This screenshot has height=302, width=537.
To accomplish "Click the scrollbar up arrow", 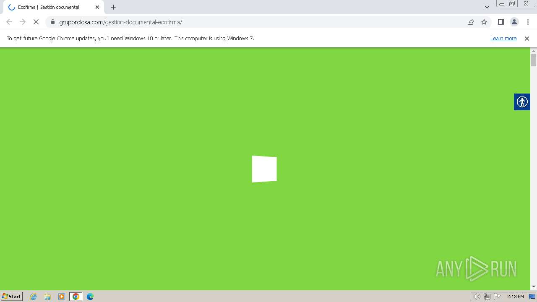I will coord(534,51).
